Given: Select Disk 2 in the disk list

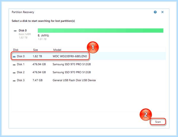Looking at the screenshot, I should [89, 72].
